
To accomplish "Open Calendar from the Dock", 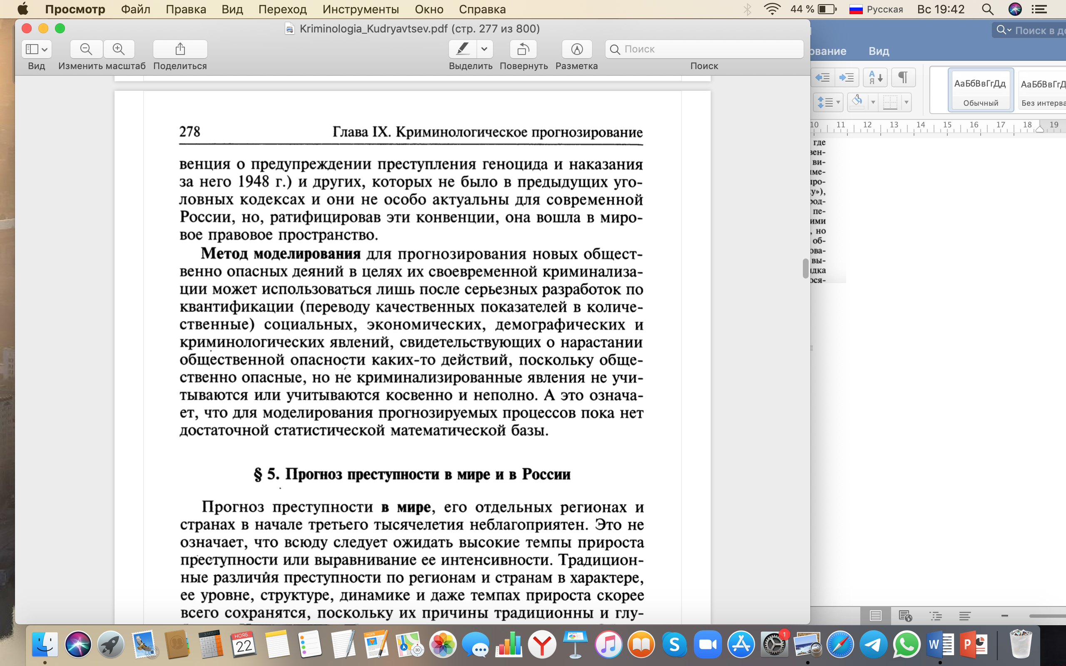I will pos(244,645).
